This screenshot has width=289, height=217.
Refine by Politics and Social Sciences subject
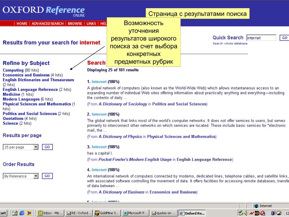click(30, 114)
